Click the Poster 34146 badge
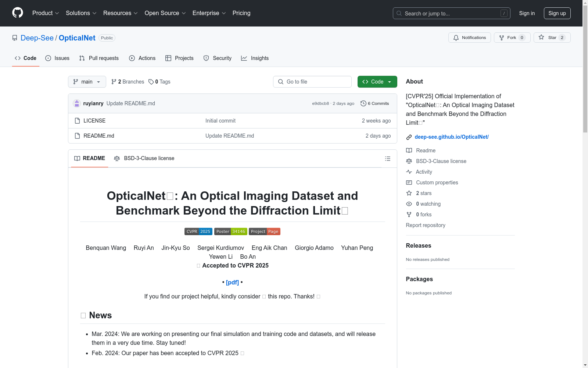The width and height of the screenshot is (588, 368). tap(231, 231)
